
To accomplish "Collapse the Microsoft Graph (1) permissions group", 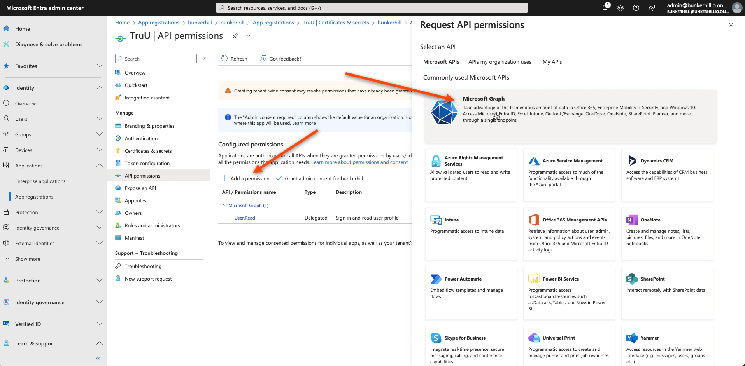I will tap(225, 205).
